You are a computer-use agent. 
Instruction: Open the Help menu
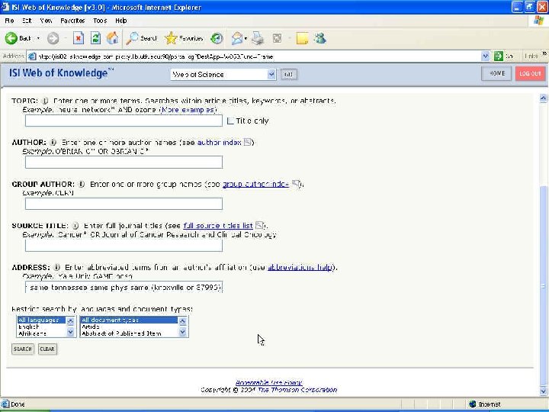(120, 21)
